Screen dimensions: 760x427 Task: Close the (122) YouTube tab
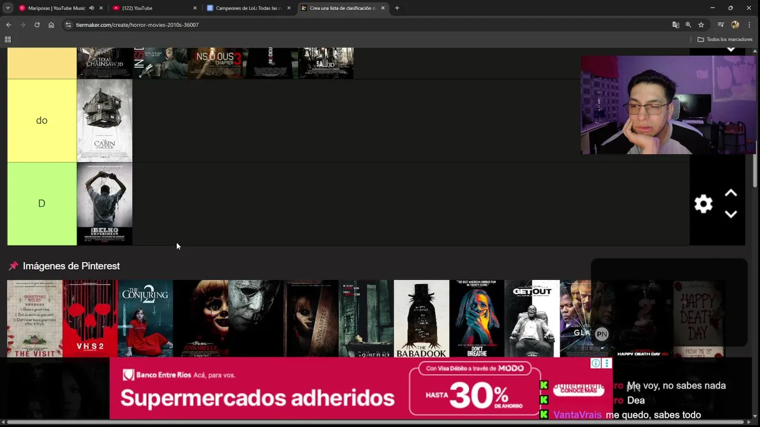coord(195,8)
